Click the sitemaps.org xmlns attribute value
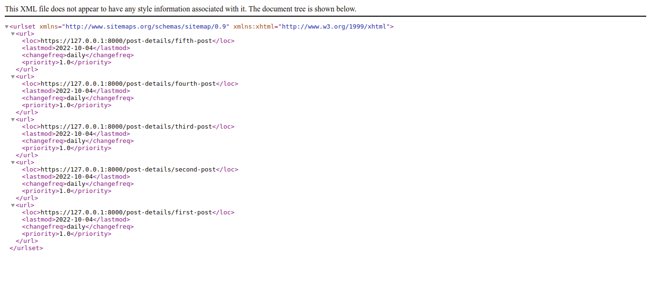This screenshot has width=651, height=303. click(x=147, y=27)
